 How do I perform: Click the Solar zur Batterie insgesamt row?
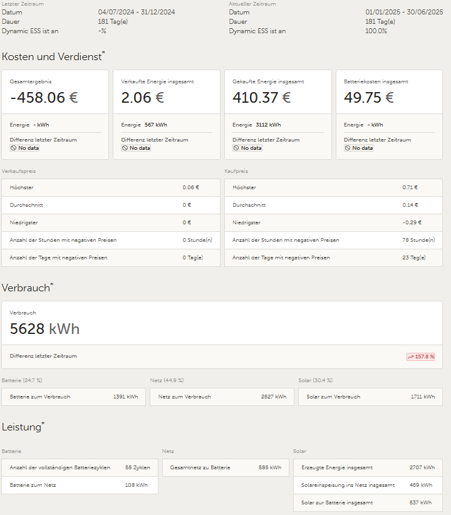tap(368, 502)
